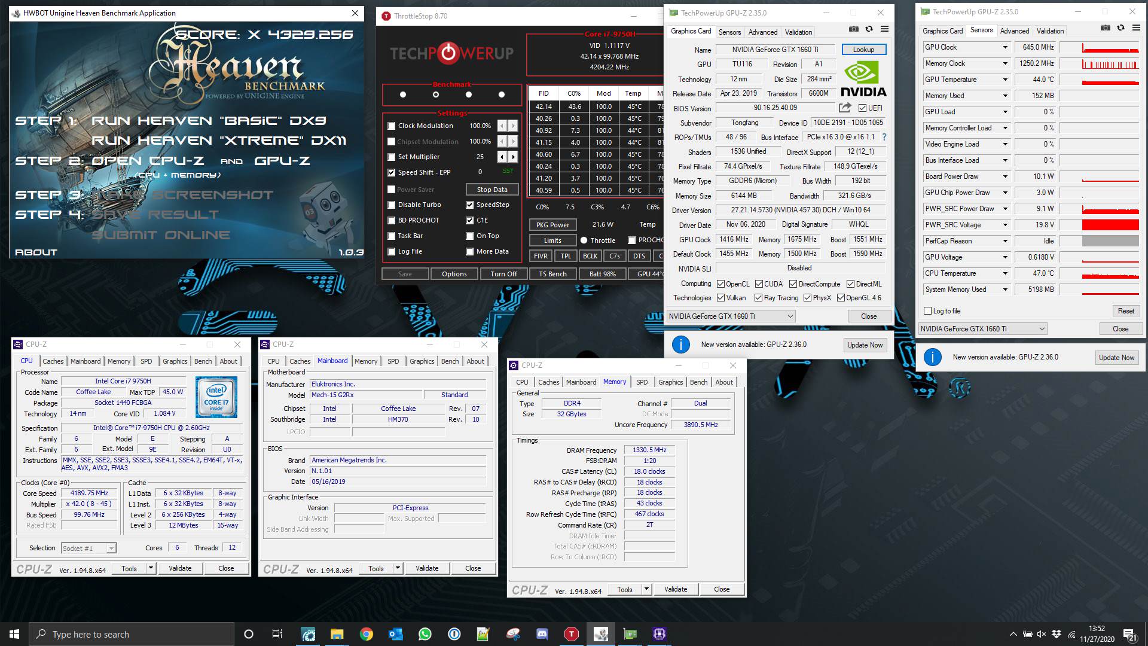The image size is (1148, 646).
Task: Take a screenshot in the left GPU-Z window
Action: (x=854, y=29)
